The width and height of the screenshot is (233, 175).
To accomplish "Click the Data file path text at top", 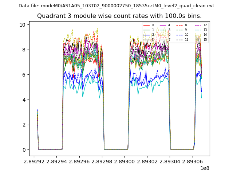I will pyautogui.click(x=116, y=6).
